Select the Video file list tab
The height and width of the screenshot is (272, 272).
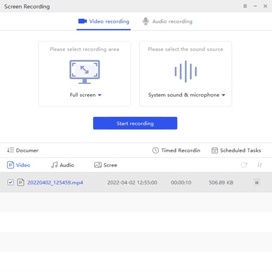coord(18,165)
